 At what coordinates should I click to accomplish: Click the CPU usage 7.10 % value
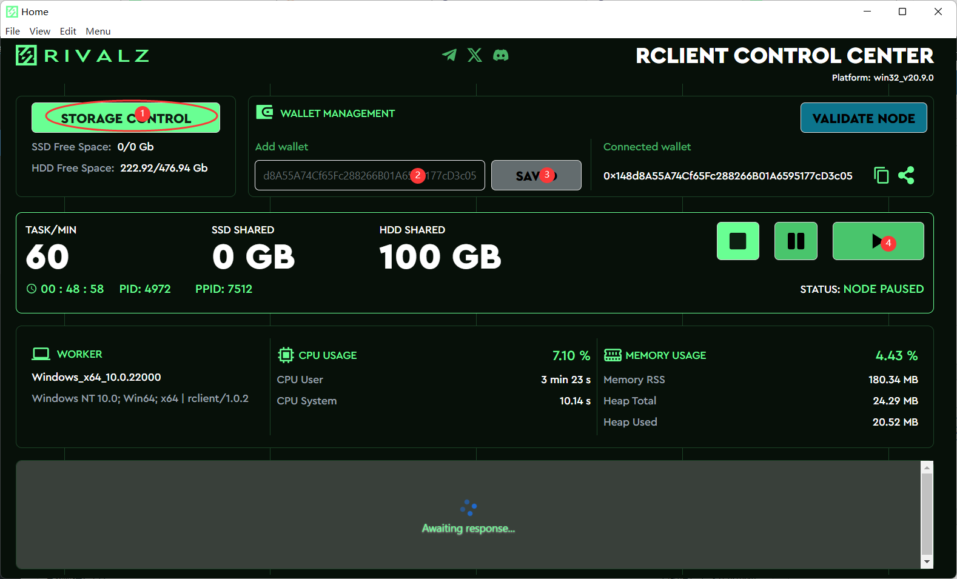(571, 355)
